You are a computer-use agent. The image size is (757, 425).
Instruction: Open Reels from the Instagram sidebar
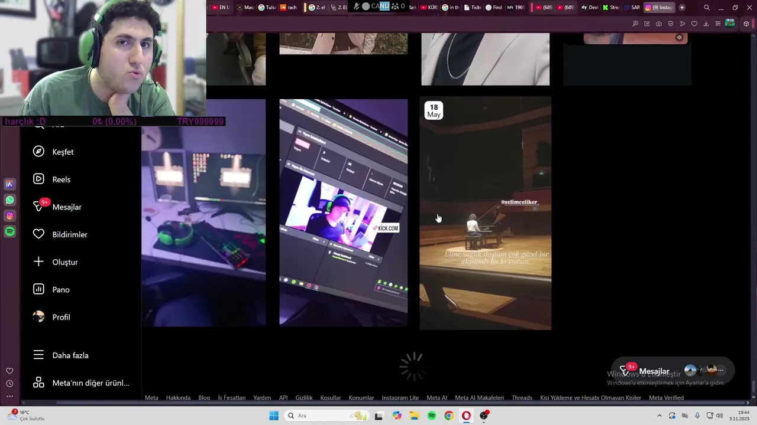[x=51, y=179]
